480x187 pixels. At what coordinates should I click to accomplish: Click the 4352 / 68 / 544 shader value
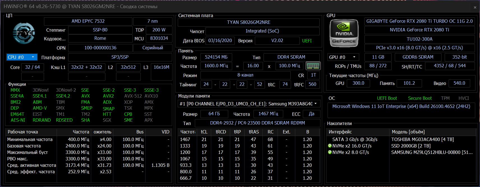tap(450, 66)
